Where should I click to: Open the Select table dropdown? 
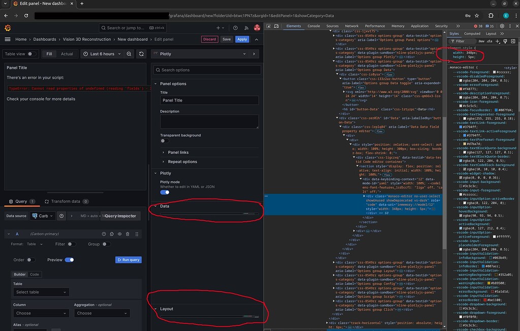41,292
